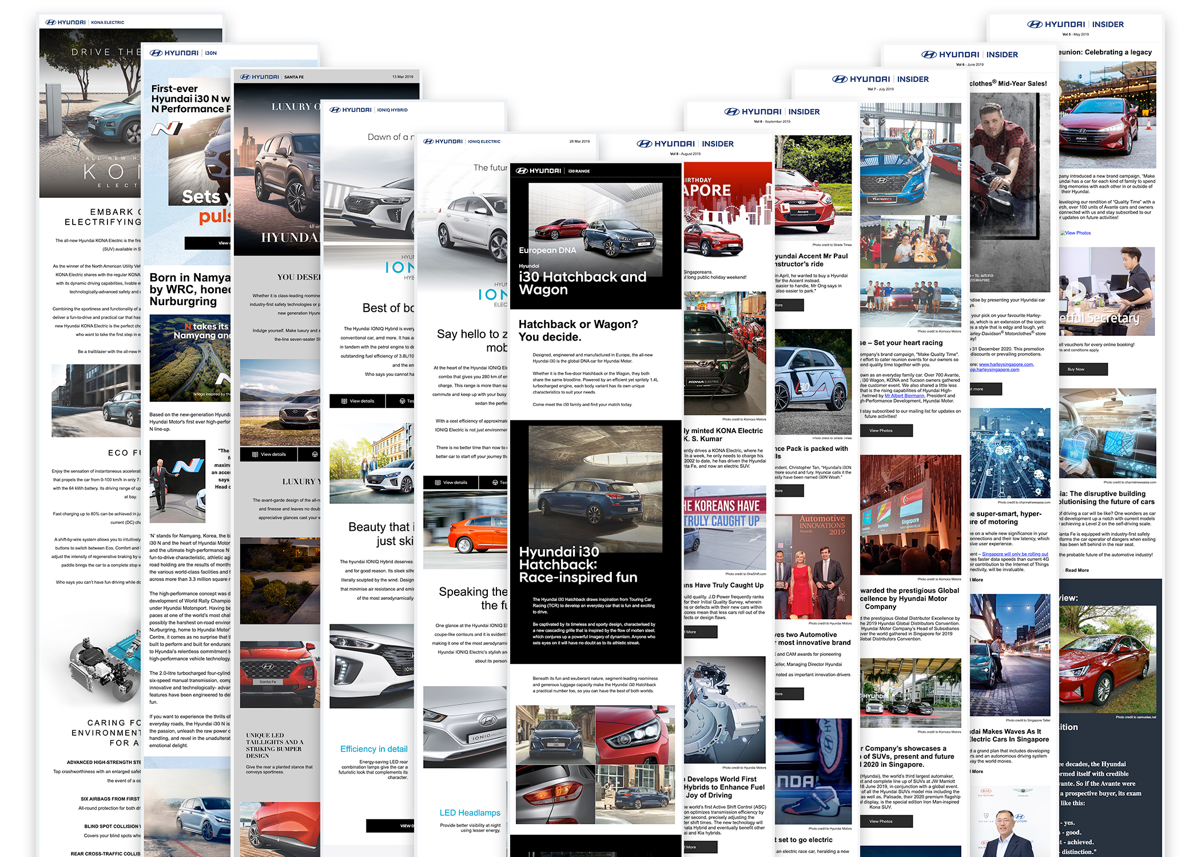Click View details button in IONIQ Hybrid email
The height and width of the screenshot is (857, 1201).
[357, 401]
